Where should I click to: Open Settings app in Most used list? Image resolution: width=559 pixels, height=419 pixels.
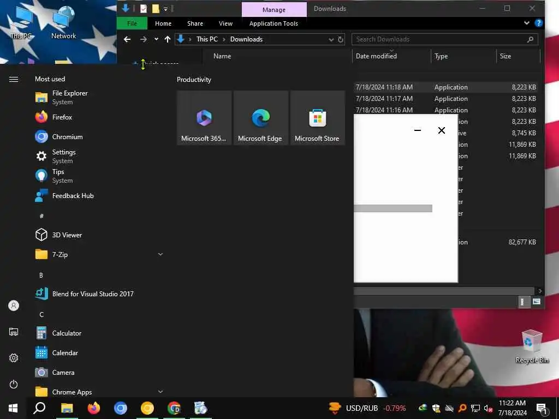[98, 156]
